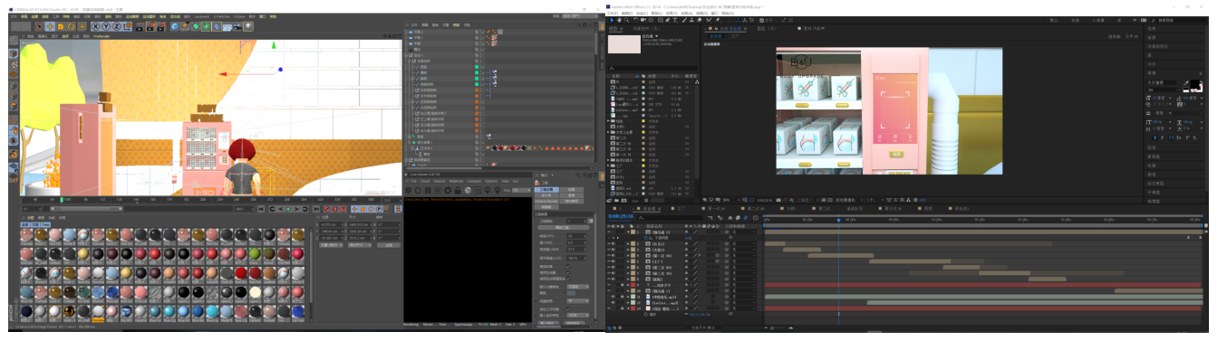Image resolution: width=1217 pixels, height=341 pixels.
Task: Collapse the expanded layer 1 twirl arrow
Action: point(628,232)
